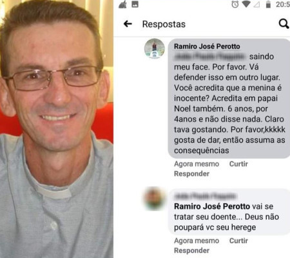290x258 pixels.
Task: Tap the back arrow beside Respostas
Action: click(128, 24)
